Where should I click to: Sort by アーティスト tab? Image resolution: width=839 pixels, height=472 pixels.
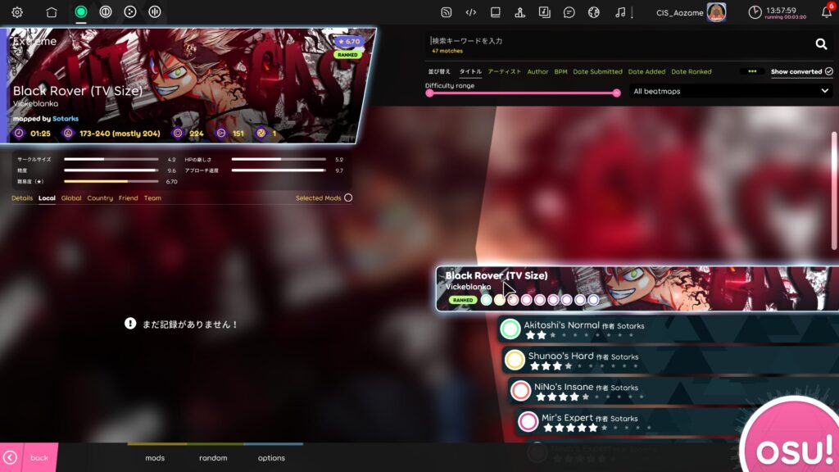point(504,72)
